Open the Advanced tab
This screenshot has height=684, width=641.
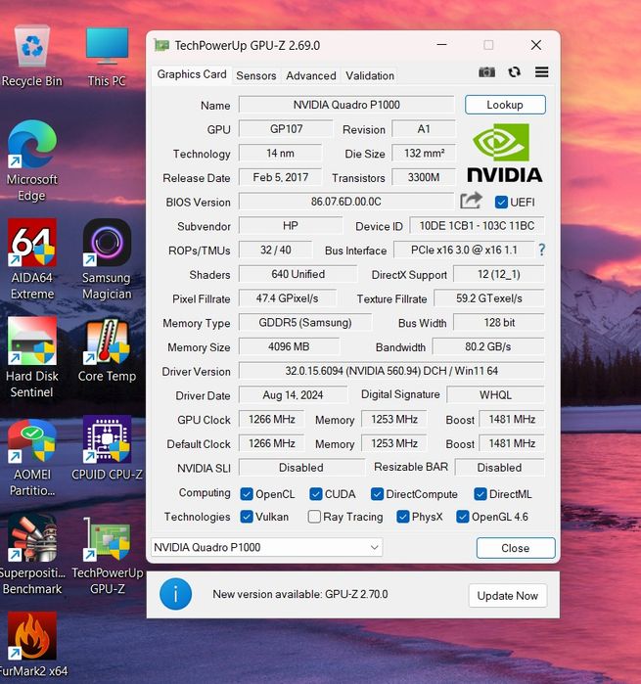(311, 75)
